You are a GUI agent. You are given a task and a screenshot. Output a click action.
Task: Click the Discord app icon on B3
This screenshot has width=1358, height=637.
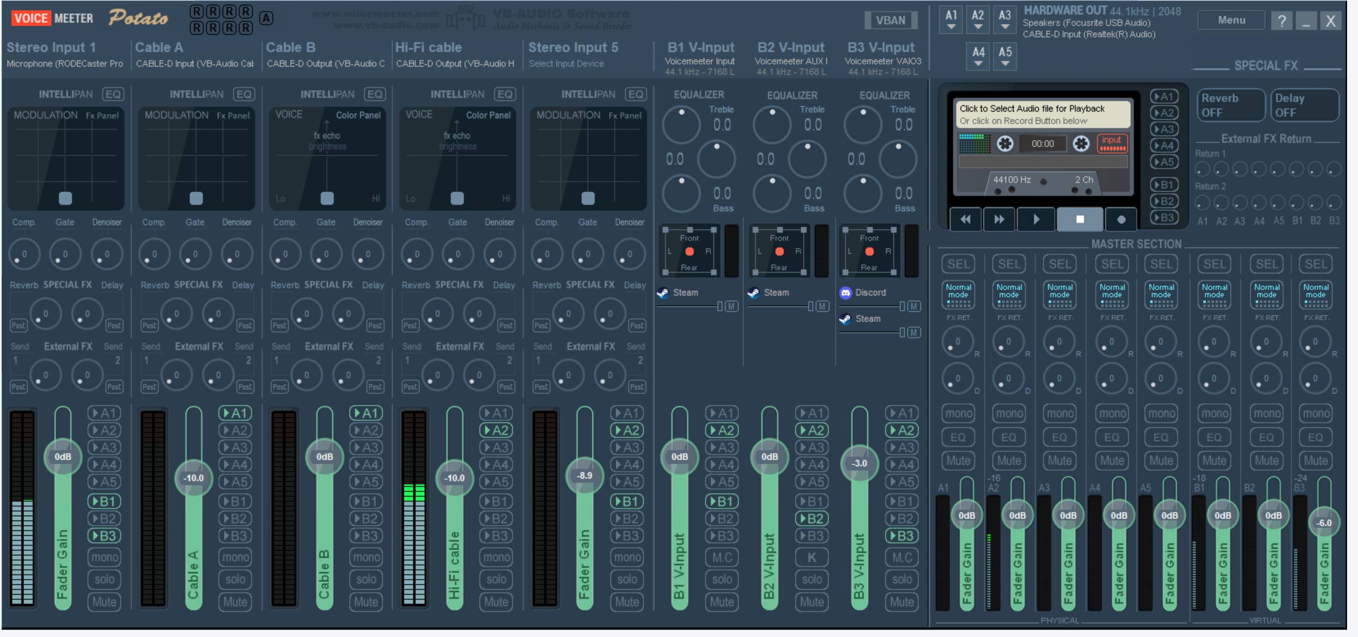(845, 293)
